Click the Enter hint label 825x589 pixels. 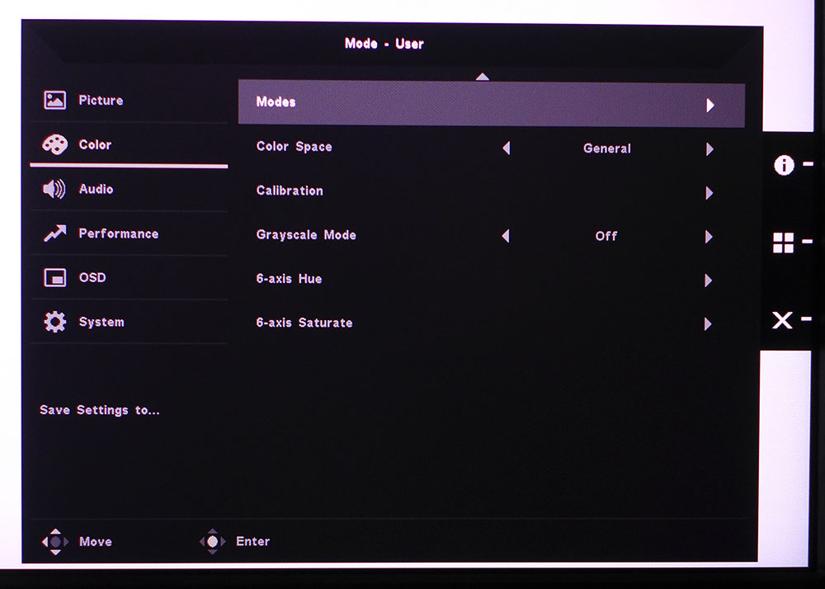252,541
